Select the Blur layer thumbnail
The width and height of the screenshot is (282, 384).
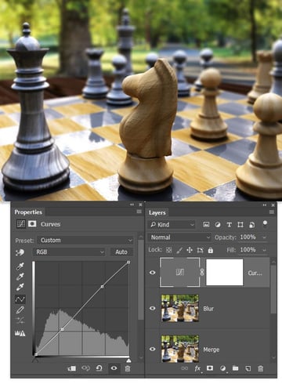[x=180, y=308]
